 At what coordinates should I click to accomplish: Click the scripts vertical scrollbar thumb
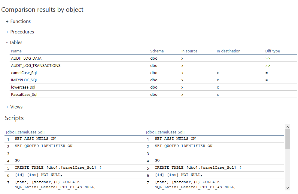click(287, 139)
